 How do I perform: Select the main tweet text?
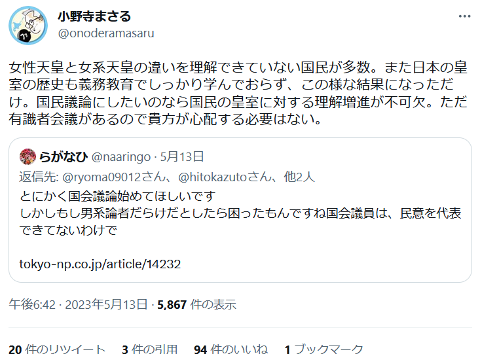click(238, 93)
